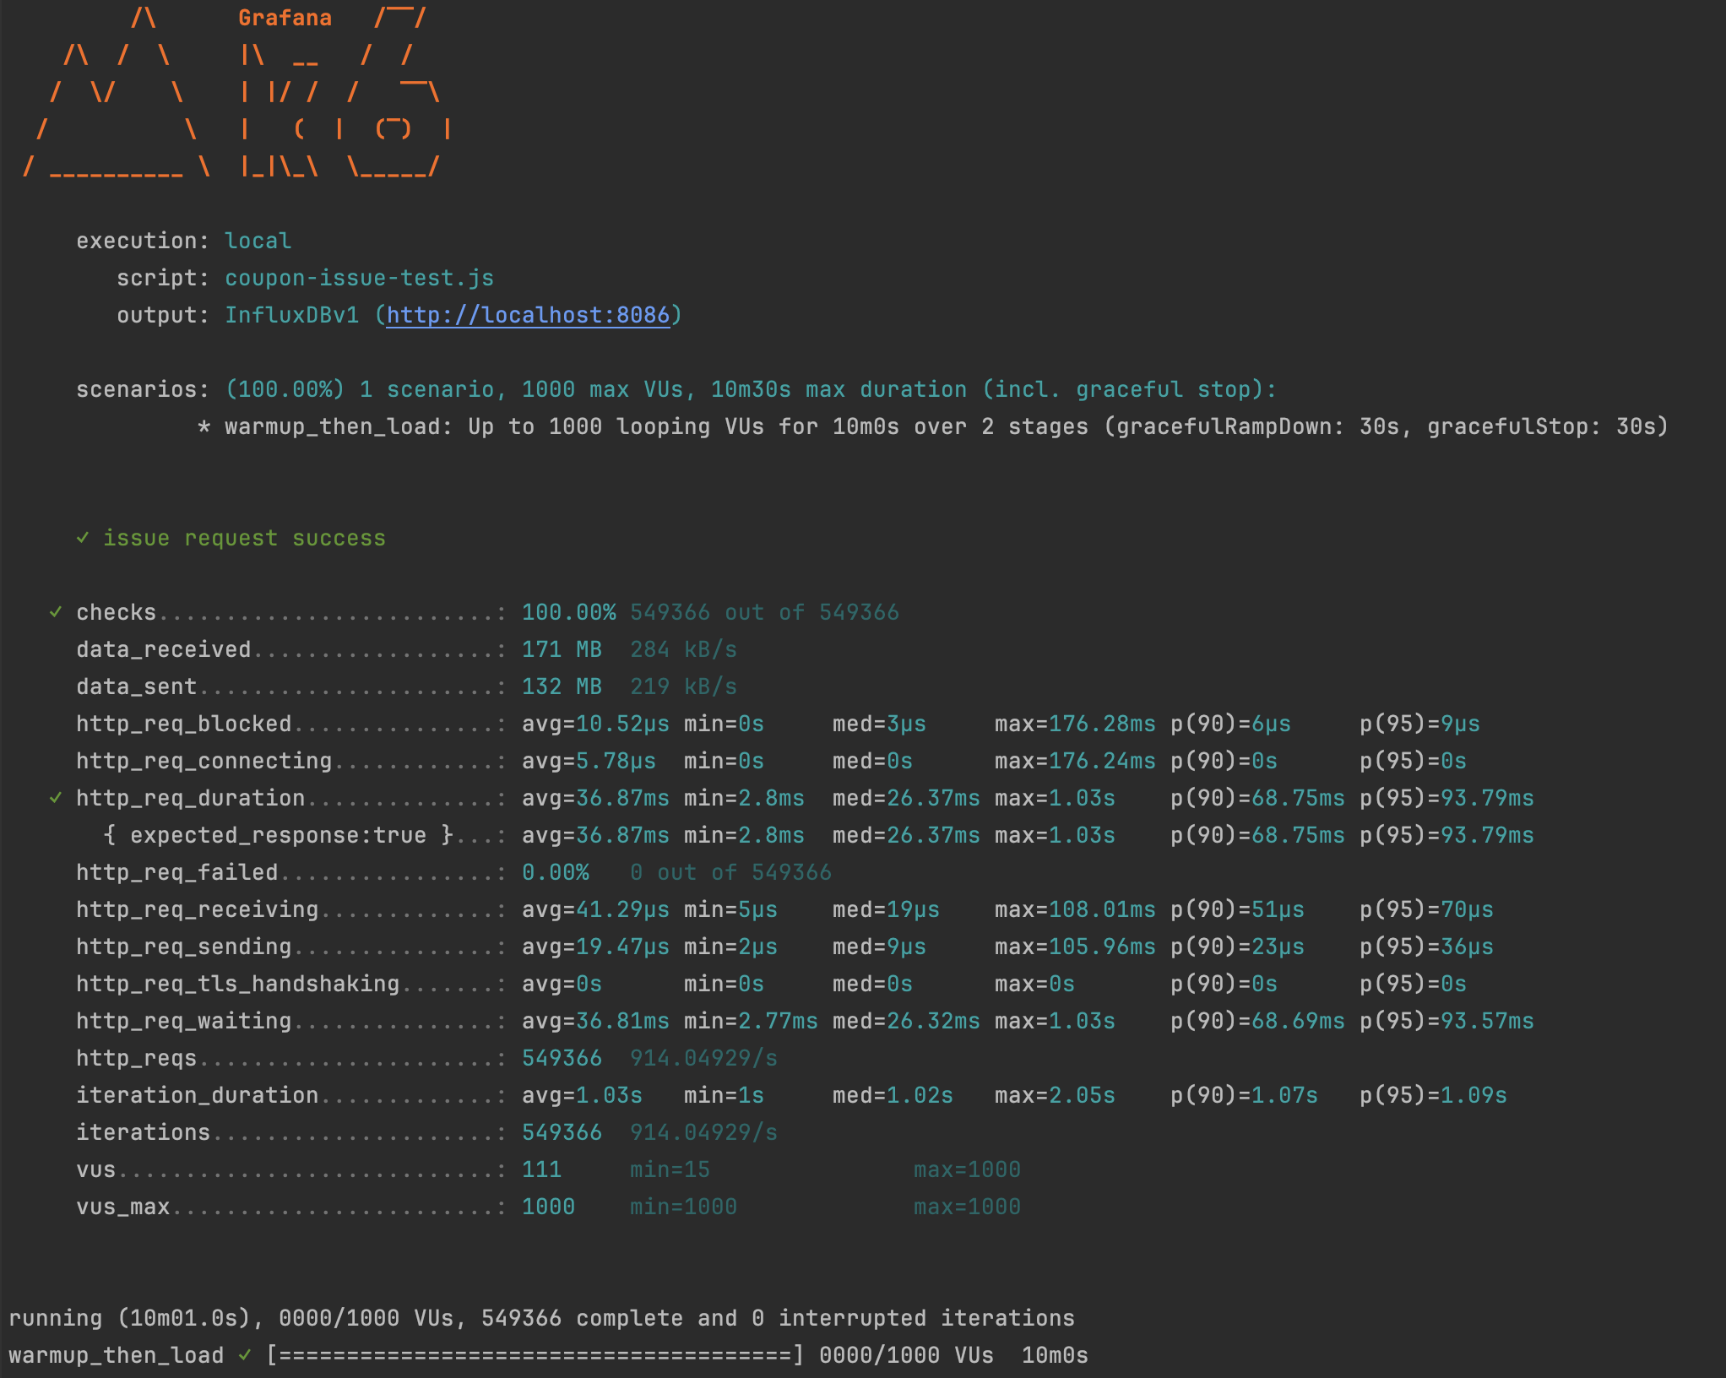The height and width of the screenshot is (1378, 1726).
Task: Click the '284 kB/s' rate value
Action: click(683, 649)
